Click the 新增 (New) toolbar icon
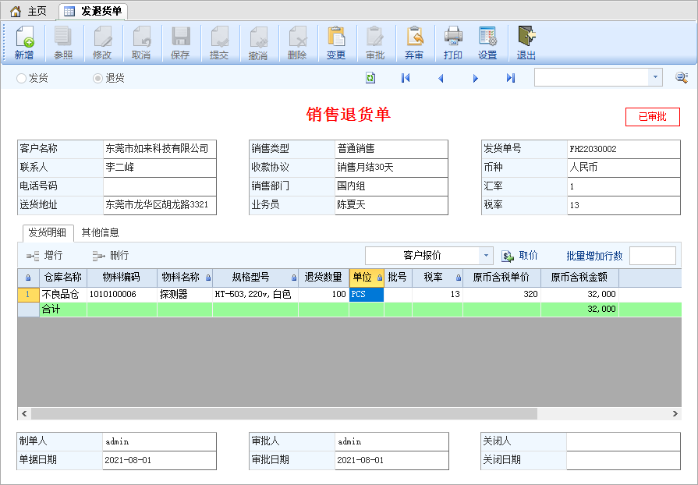 pos(24,43)
